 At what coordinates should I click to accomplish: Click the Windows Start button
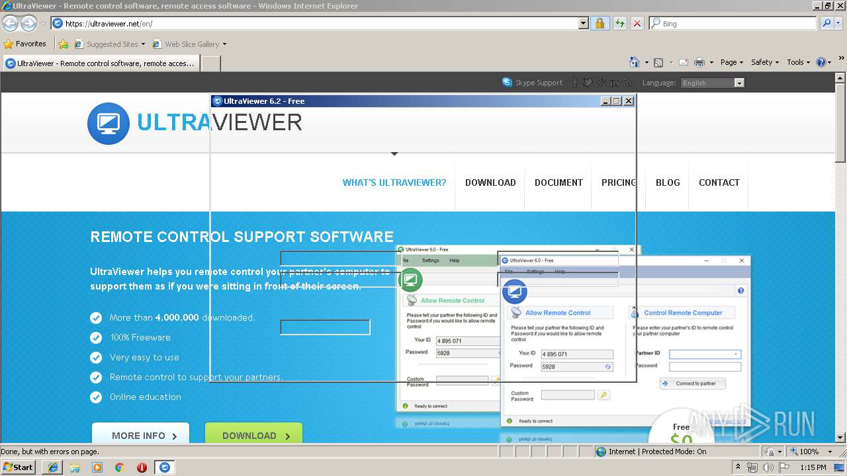(x=19, y=467)
